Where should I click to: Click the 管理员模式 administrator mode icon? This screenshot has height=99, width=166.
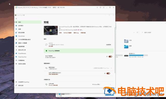click(46, 68)
